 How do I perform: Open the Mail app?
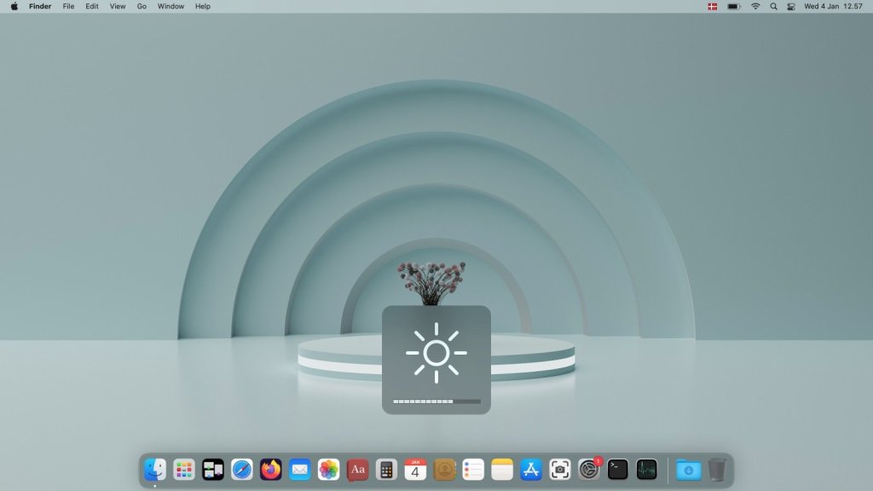pyautogui.click(x=298, y=469)
